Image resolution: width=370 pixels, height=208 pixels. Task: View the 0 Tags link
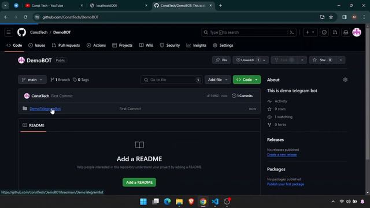pyautogui.click(x=81, y=80)
